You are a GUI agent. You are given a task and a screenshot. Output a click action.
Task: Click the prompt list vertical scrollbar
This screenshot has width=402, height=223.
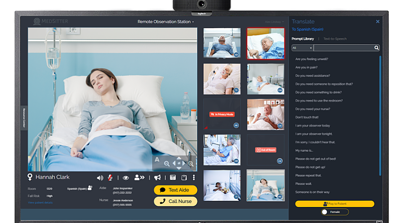380,116
